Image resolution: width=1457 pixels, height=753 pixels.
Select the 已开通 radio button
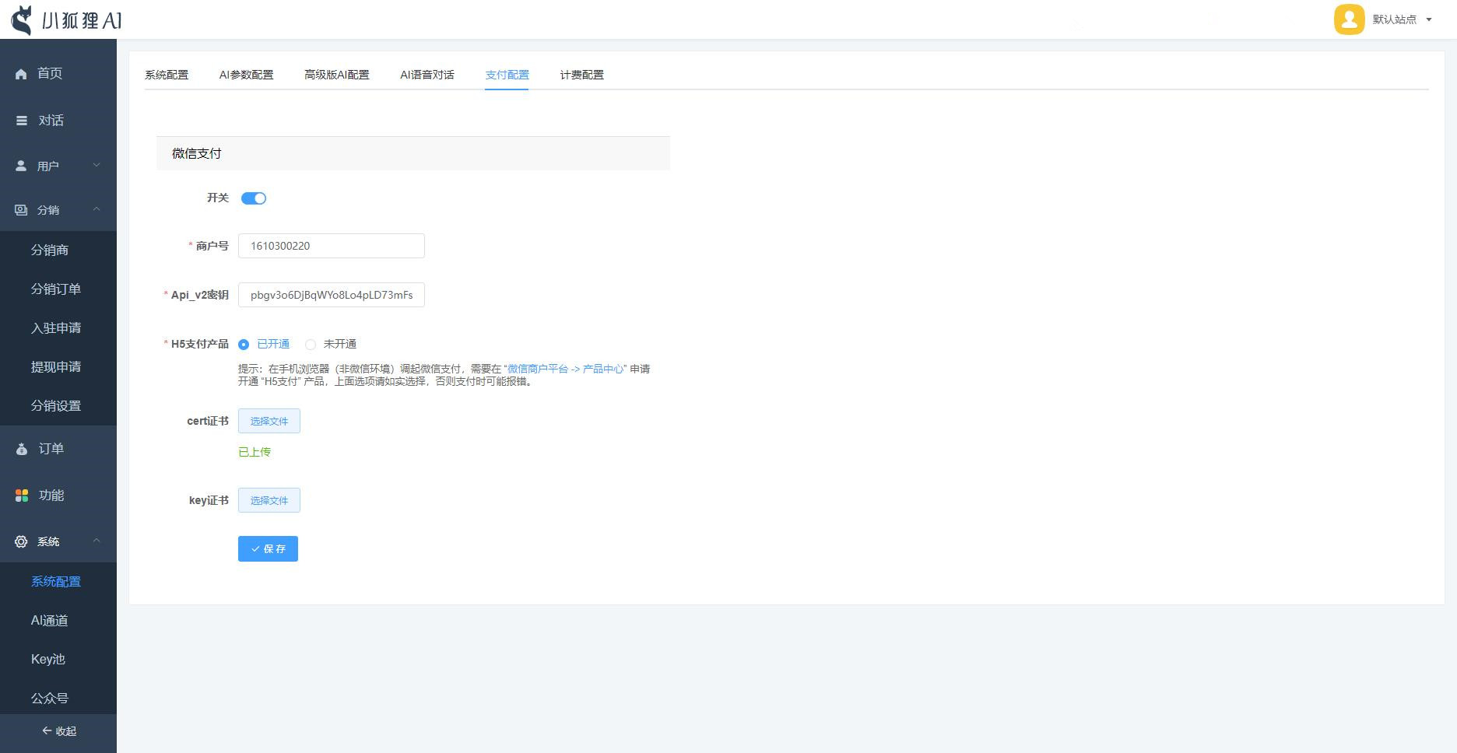click(x=244, y=345)
